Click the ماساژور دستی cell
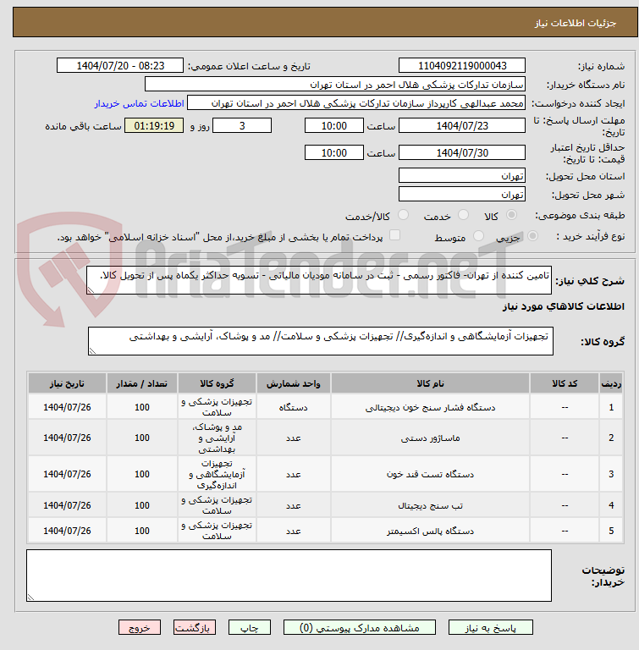 (430, 438)
